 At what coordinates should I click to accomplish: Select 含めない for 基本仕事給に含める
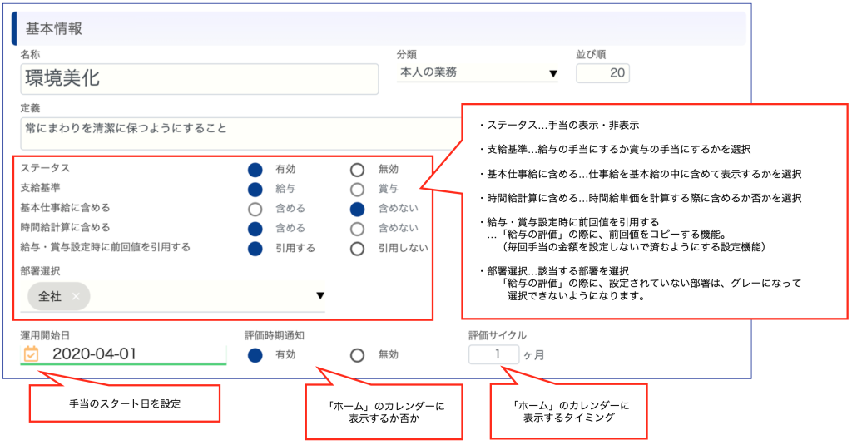tap(358, 209)
